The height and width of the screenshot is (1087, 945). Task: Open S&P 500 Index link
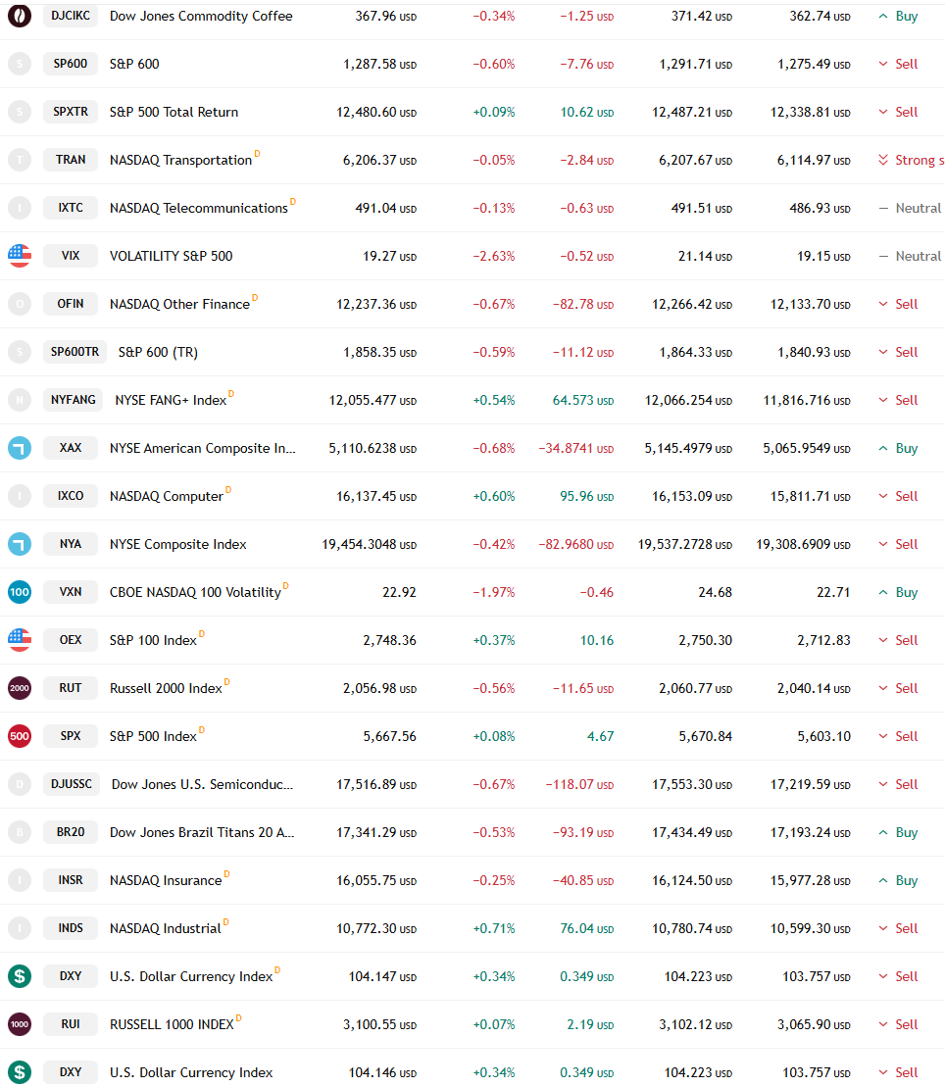[x=153, y=736]
